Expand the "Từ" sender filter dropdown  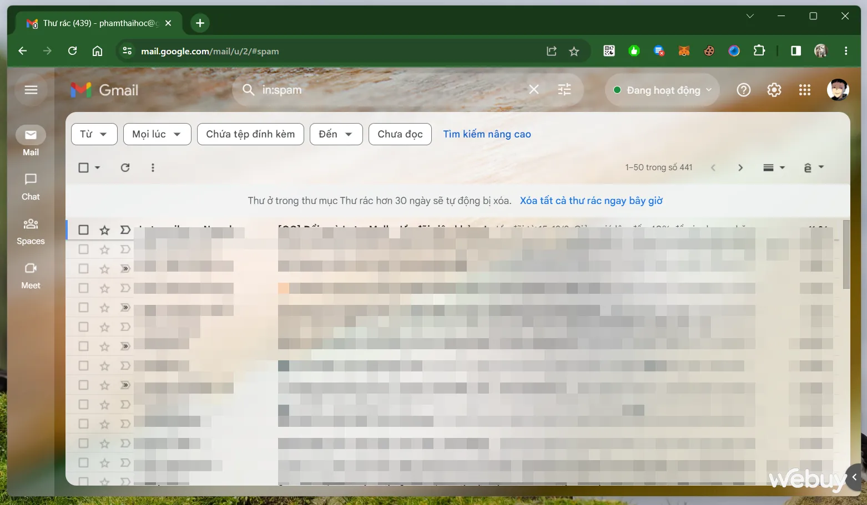click(x=94, y=134)
